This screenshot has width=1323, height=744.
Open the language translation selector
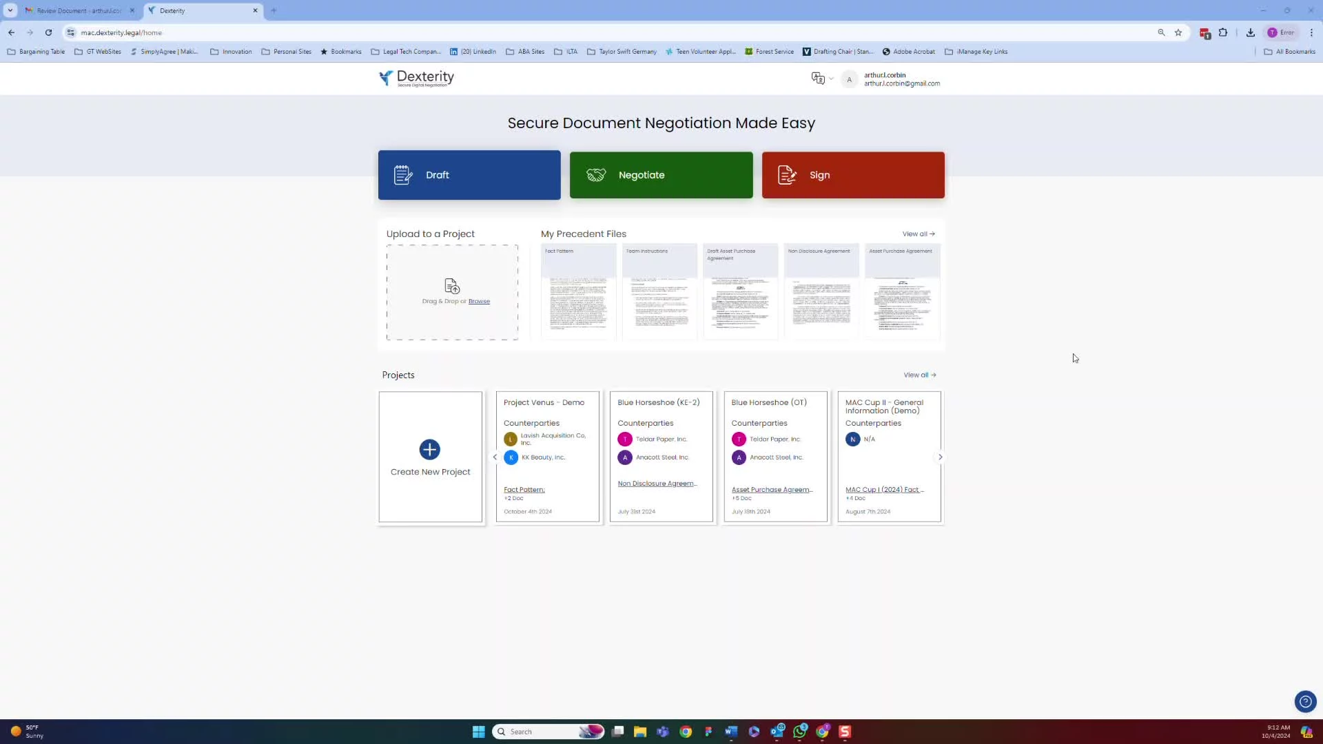[822, 79]
